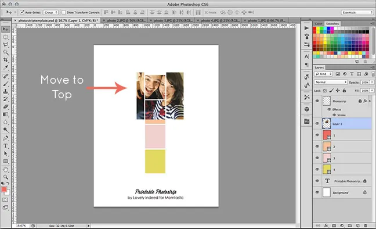Collapse the Photostrip layer effects arrow

(x=370, y=101)
